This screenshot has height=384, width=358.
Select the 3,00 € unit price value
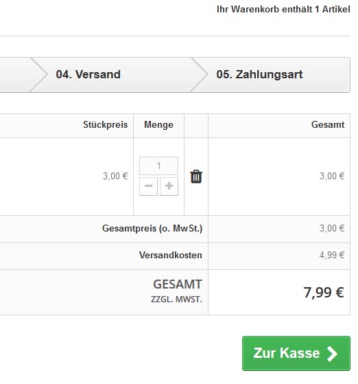(115, 176)
